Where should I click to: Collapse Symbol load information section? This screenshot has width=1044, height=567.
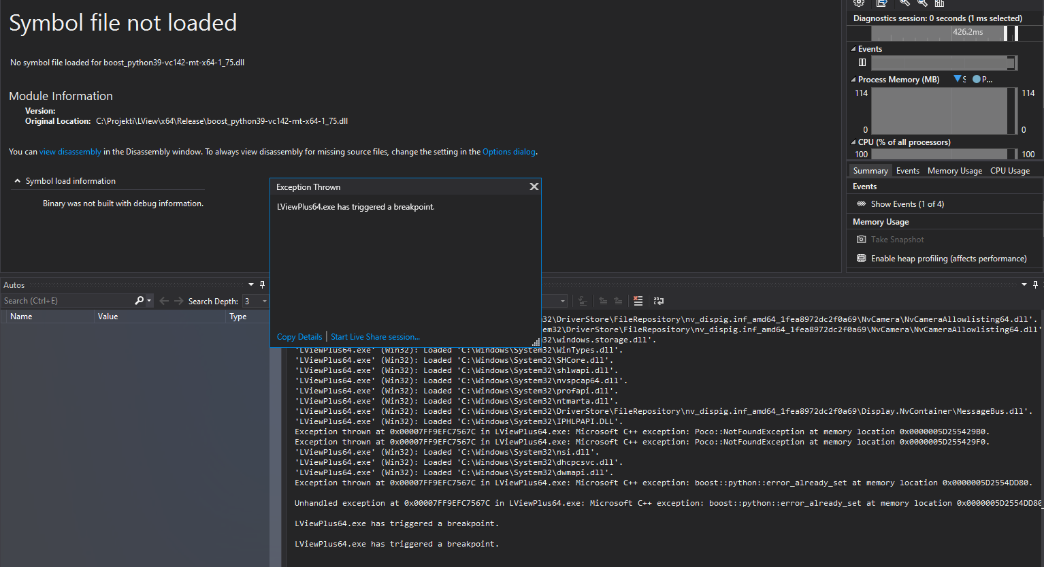[x=18, y=181]
